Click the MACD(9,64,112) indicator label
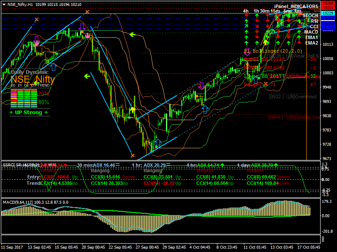The height and width of the screenshot is (252, 337). (18, 202)
